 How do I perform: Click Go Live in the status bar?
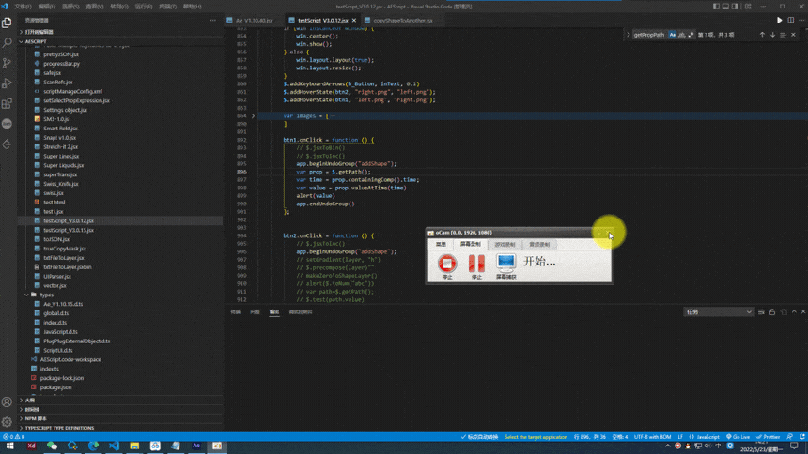(740, 437)
